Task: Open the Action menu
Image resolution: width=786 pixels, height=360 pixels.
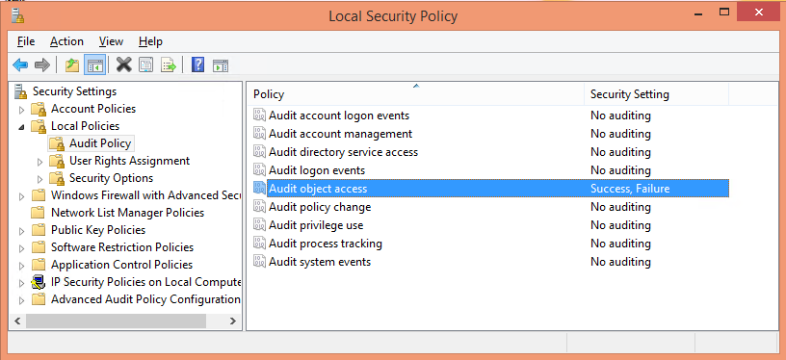Action: point(66,41)
